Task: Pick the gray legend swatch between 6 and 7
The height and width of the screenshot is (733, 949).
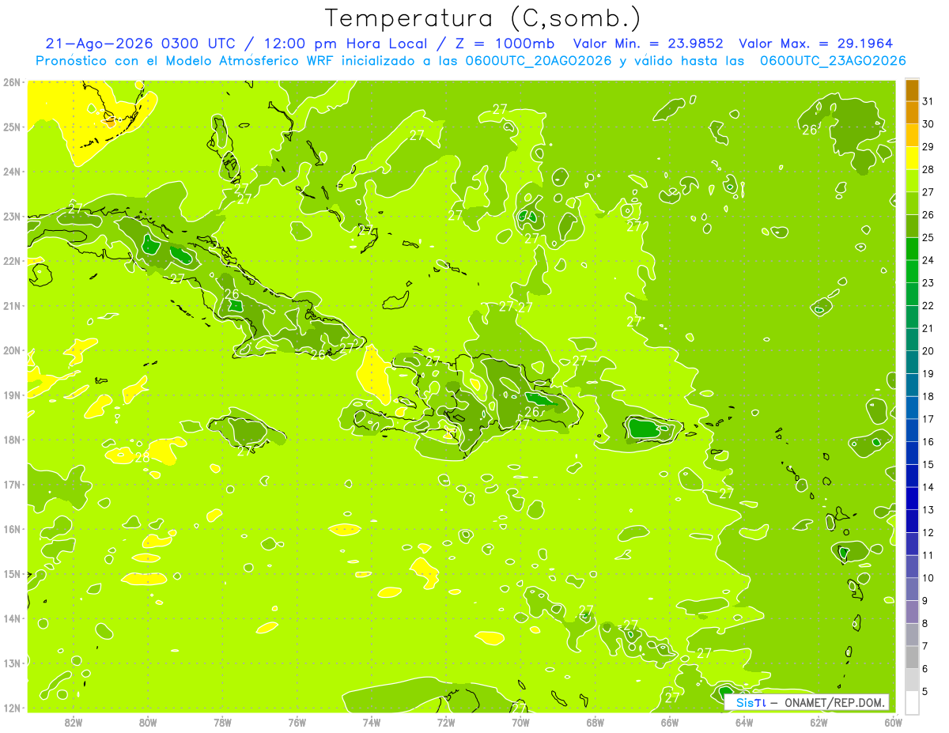Action: [912, 657]
